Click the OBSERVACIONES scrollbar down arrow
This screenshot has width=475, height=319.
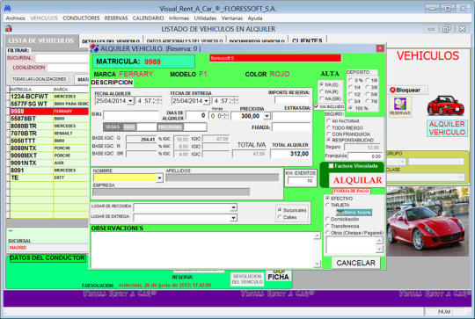(x=318, y=265)
